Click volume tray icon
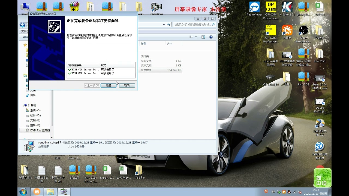Screen dimensions: 349x196 click(x=300, y=192)
